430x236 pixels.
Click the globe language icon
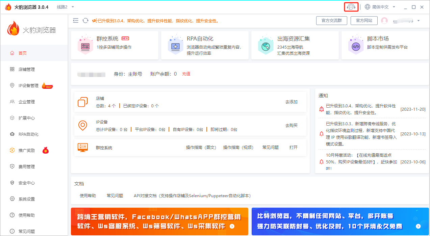tap(367, 7)
